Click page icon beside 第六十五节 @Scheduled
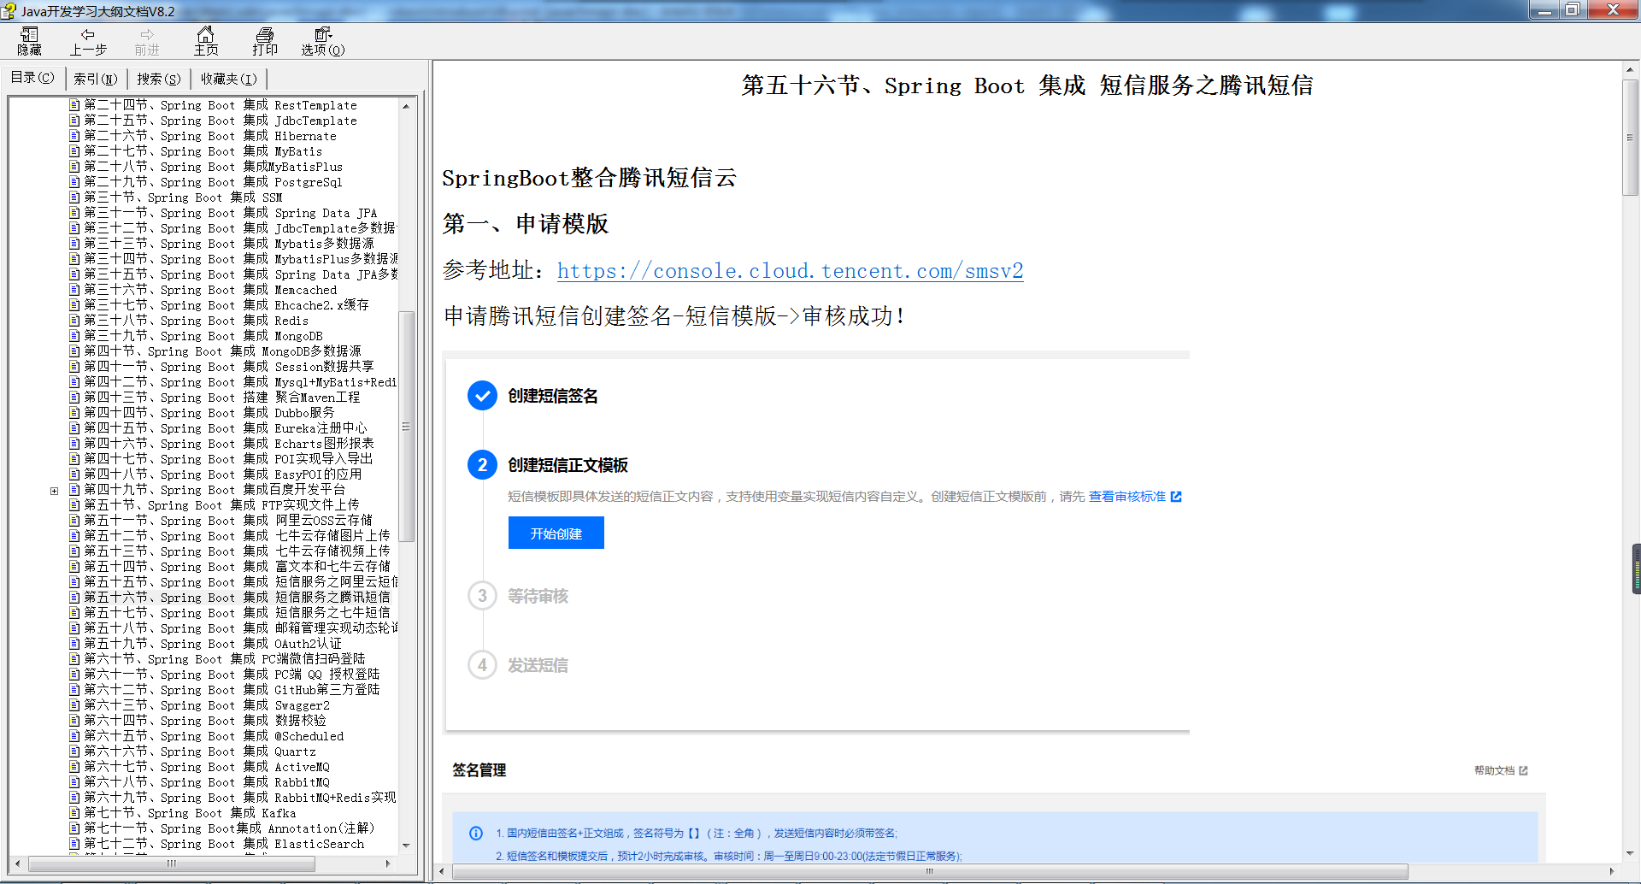Image resolution: width=1641 pixels, height=884 pixels. (74, 736)
